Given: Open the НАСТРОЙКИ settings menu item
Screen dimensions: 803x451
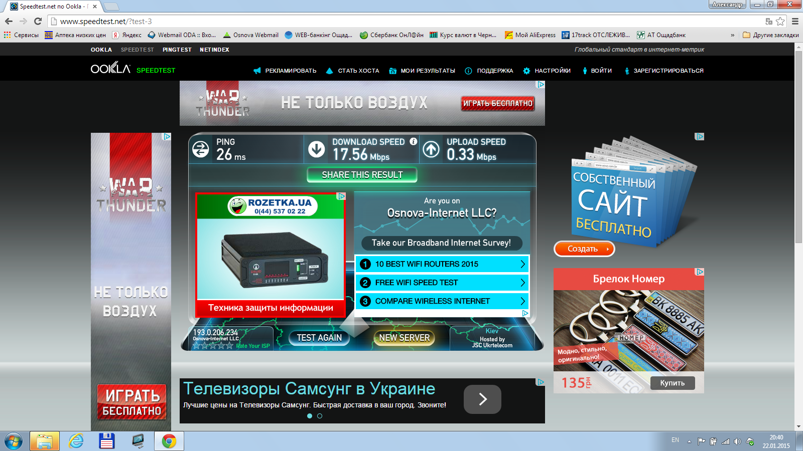Looking at the screenshot, I should coord(552,71).
